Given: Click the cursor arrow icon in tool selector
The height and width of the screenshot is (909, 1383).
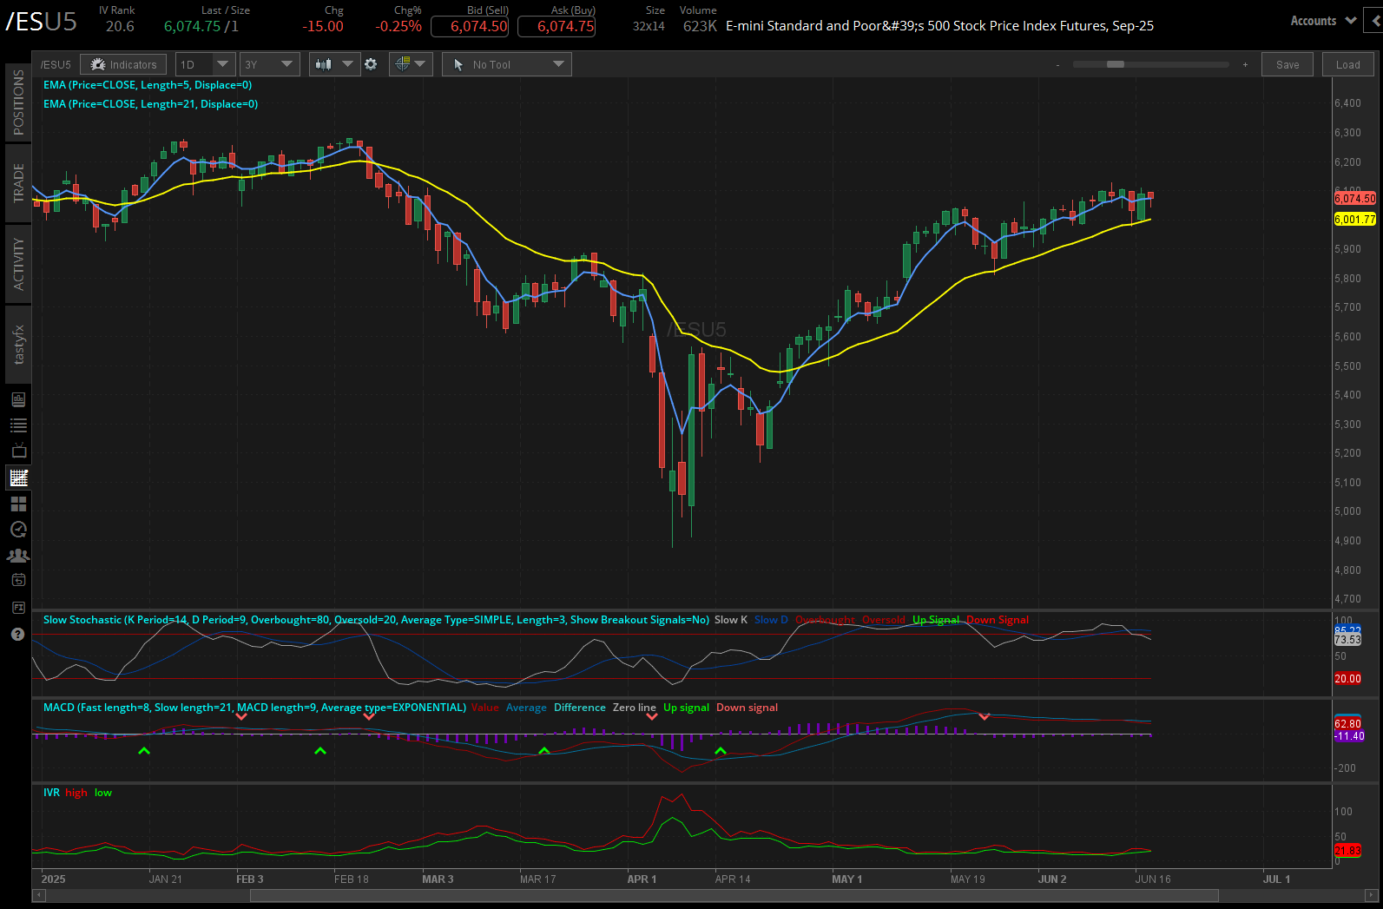Looking at the screenshot, I should tap(458, 65).
